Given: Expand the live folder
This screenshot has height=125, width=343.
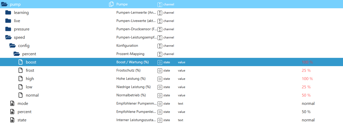Looking at the screenshot, I should [8, 21].
